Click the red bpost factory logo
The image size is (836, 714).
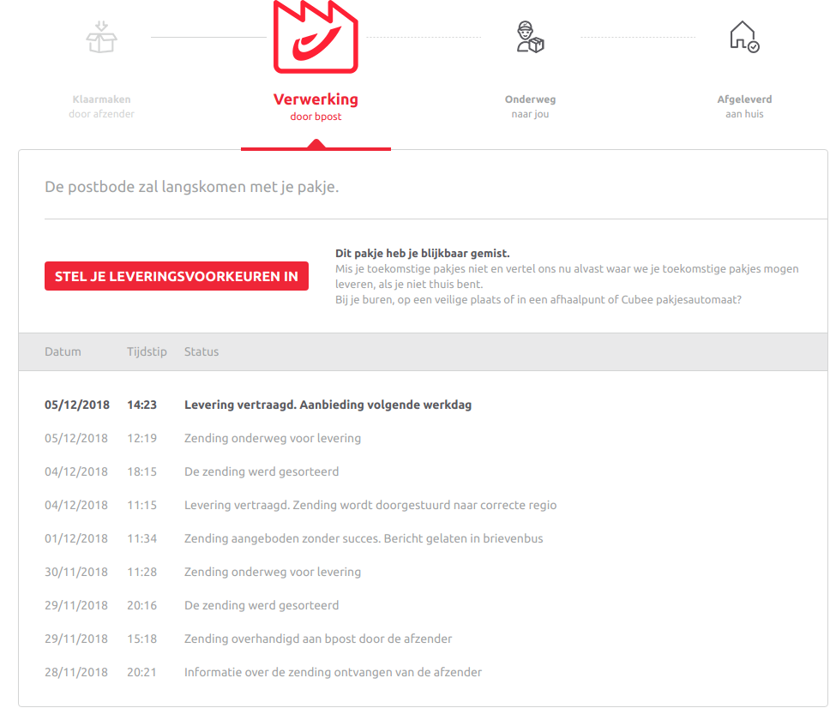[x=316, y=39]
